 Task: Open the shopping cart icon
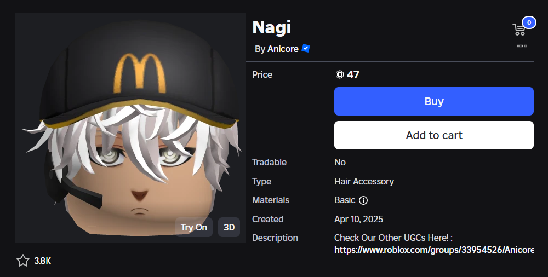pos(518,30)
